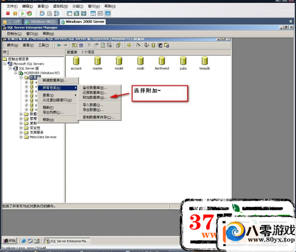Choose 附加数据库(A)... from the submenu

pos(99,97)
